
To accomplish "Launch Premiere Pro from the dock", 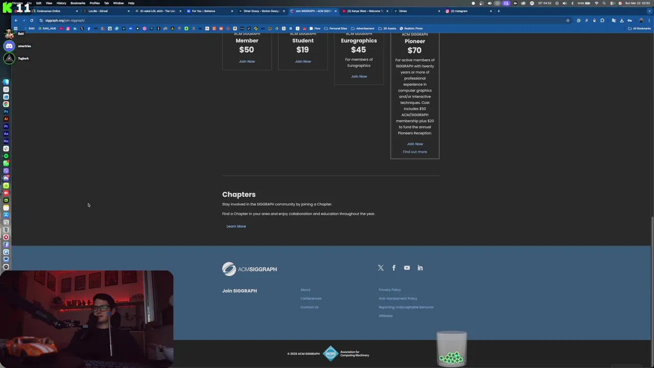I will tap(6, 126).
